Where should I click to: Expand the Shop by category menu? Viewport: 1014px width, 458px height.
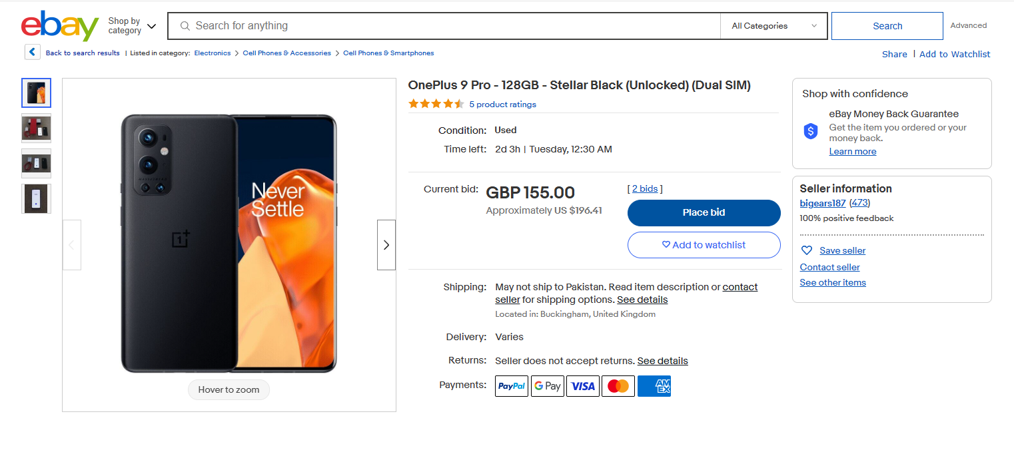[132, 26]
